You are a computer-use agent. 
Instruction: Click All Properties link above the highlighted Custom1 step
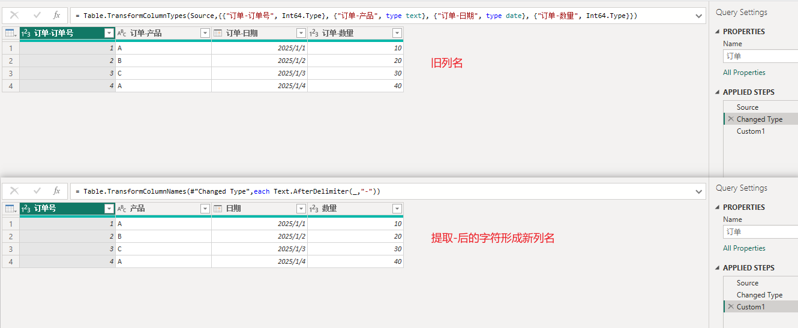744,248
